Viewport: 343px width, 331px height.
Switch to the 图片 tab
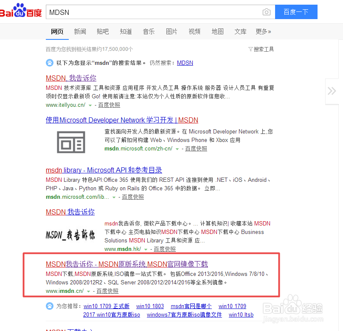pyautogui.click(x=171, y=32)
